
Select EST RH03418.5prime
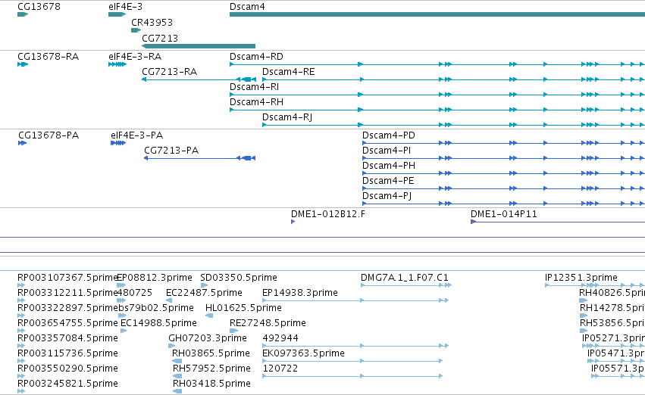point(211,384)
